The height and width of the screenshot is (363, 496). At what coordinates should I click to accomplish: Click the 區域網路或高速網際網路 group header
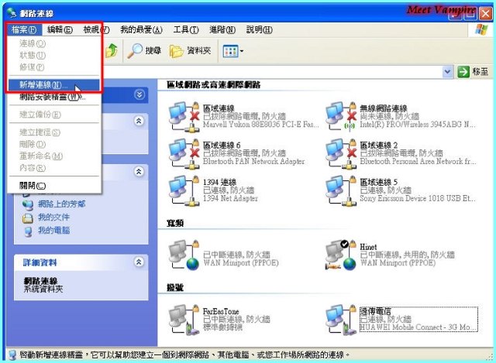click(x=214, y=84)
